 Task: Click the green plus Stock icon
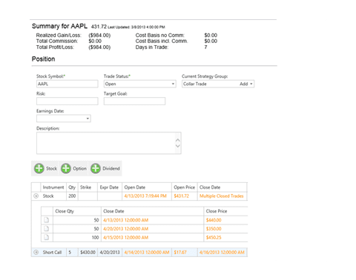pos(39,168)
